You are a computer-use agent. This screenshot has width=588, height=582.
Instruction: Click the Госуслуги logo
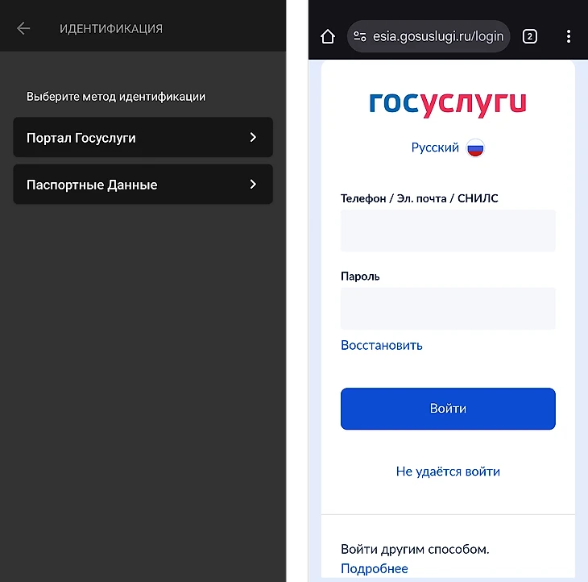click(x=448, y=104)
